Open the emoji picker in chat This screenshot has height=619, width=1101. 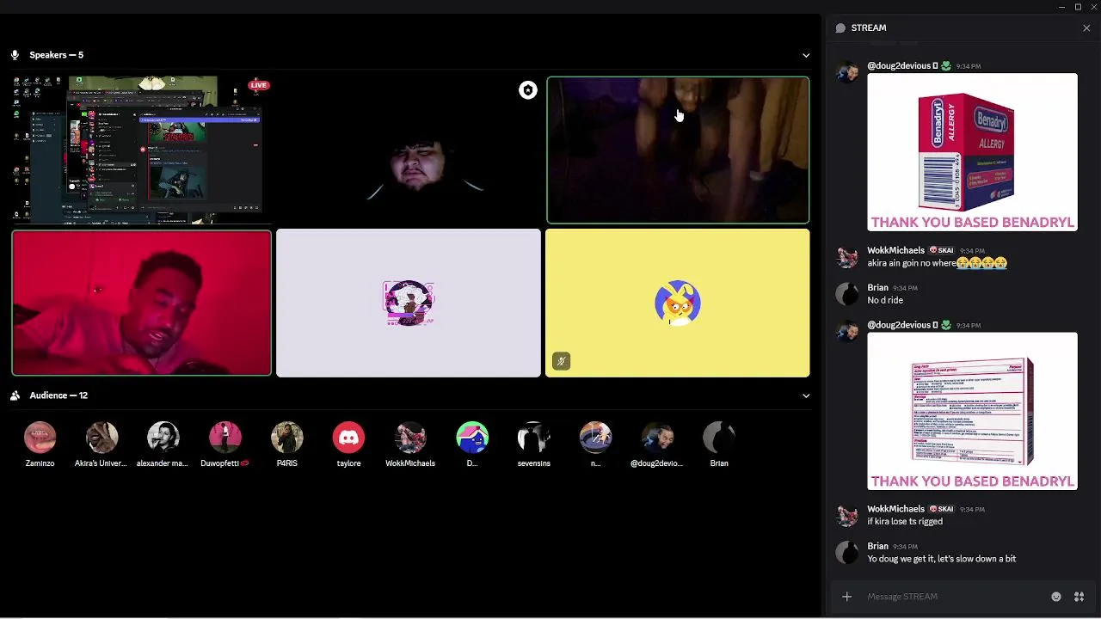pyautogui.click(x=1056, y=597)
